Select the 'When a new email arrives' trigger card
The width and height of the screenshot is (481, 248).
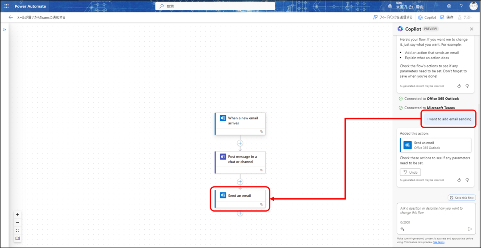point(240,123)
